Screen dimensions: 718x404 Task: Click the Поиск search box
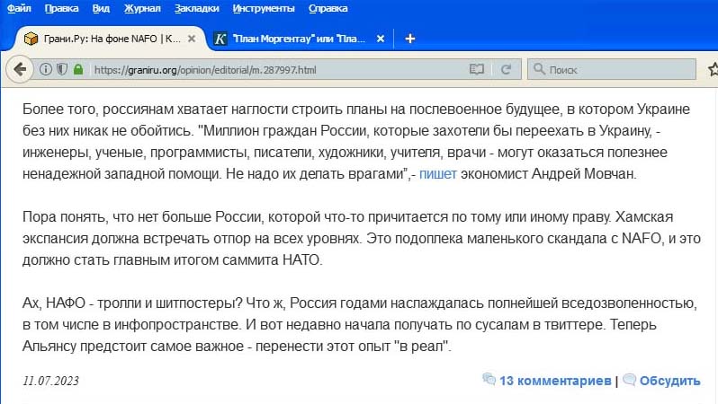[x=611, y=69]
